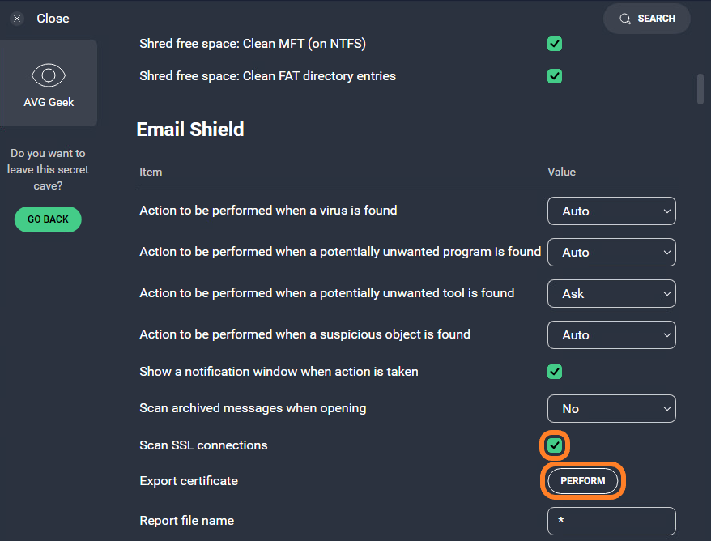Open the dropdown for action when virus is found

[x=611, y=211]
